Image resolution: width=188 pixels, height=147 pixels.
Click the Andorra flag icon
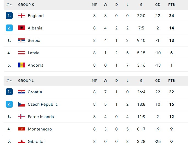[x=21, y=65]
